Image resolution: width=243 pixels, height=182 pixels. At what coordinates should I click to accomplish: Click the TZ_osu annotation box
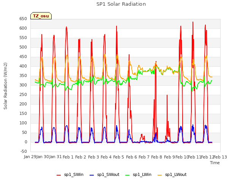coord(41,16)
